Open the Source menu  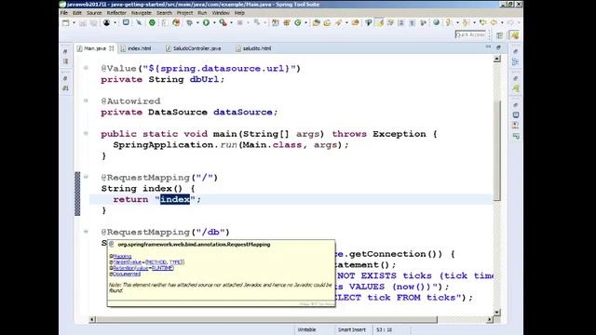(94, 13)
